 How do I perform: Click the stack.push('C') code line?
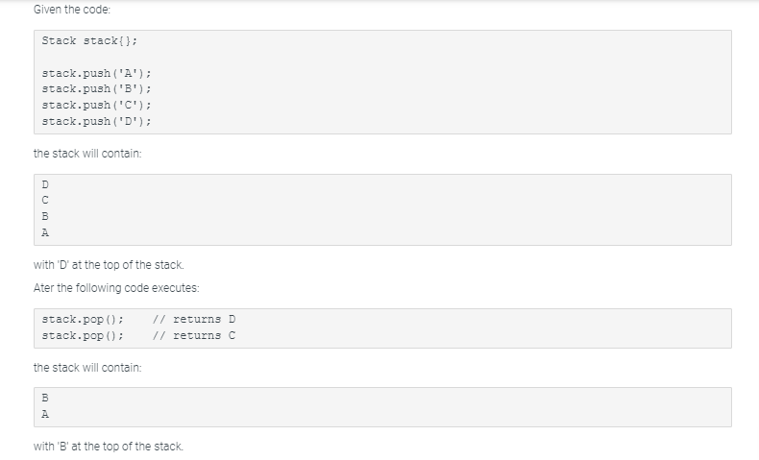97,106
